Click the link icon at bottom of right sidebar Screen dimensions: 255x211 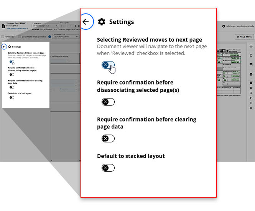tap(251, 108)
